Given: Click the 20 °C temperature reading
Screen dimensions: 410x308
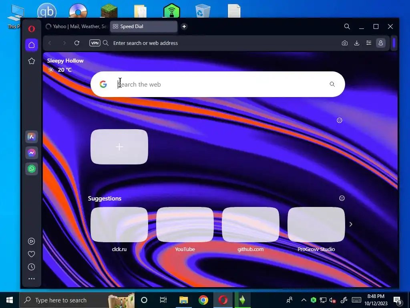Looking at the screenshot, I should coord(64,70).
